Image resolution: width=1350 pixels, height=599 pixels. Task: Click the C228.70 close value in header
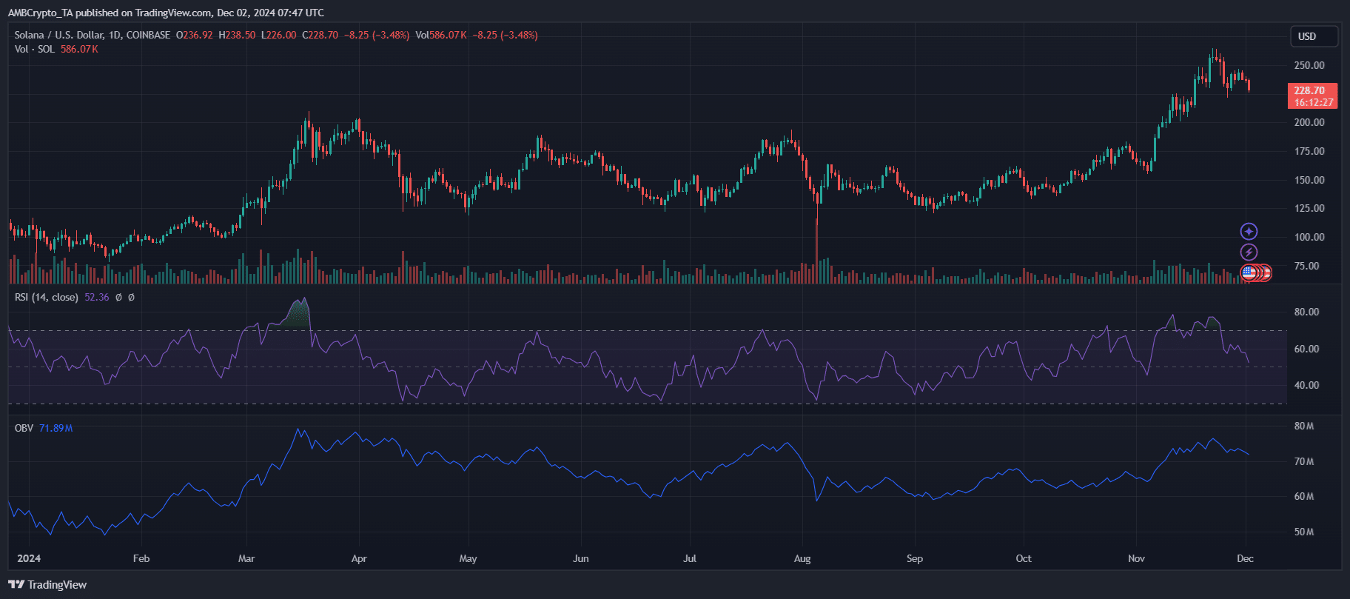pyautogui.click(x=320, y=35)
